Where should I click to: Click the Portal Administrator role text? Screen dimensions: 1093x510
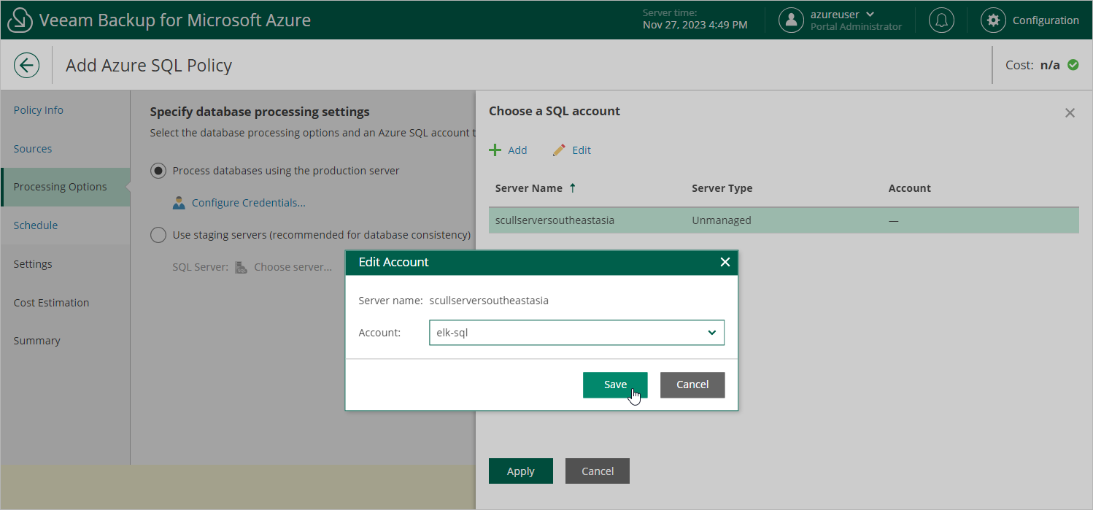point(856,26)
